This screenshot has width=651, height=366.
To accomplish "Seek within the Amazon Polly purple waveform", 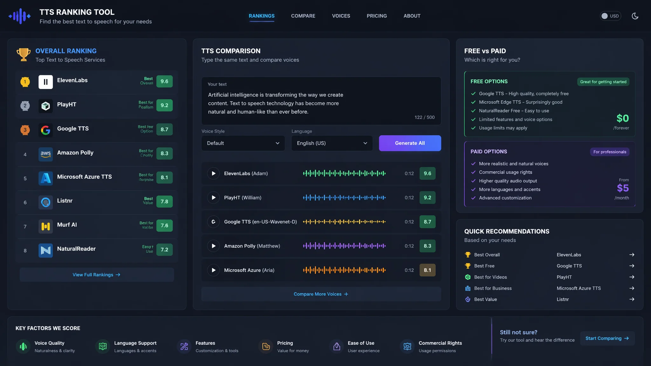I will point(344,246).
